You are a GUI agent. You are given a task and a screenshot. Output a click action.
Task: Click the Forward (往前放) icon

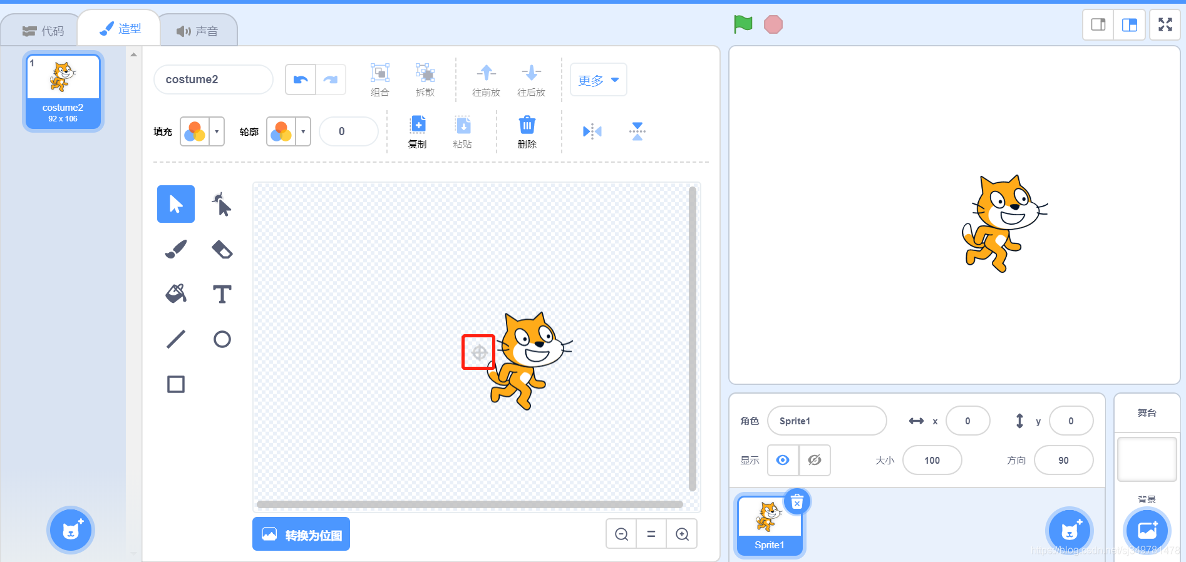pyautogui.click(x=486, y=73)
